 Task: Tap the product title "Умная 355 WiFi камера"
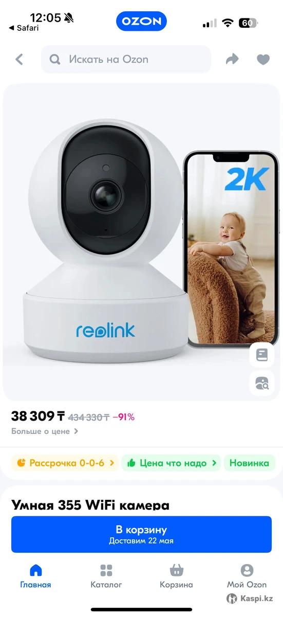point(90,505)
